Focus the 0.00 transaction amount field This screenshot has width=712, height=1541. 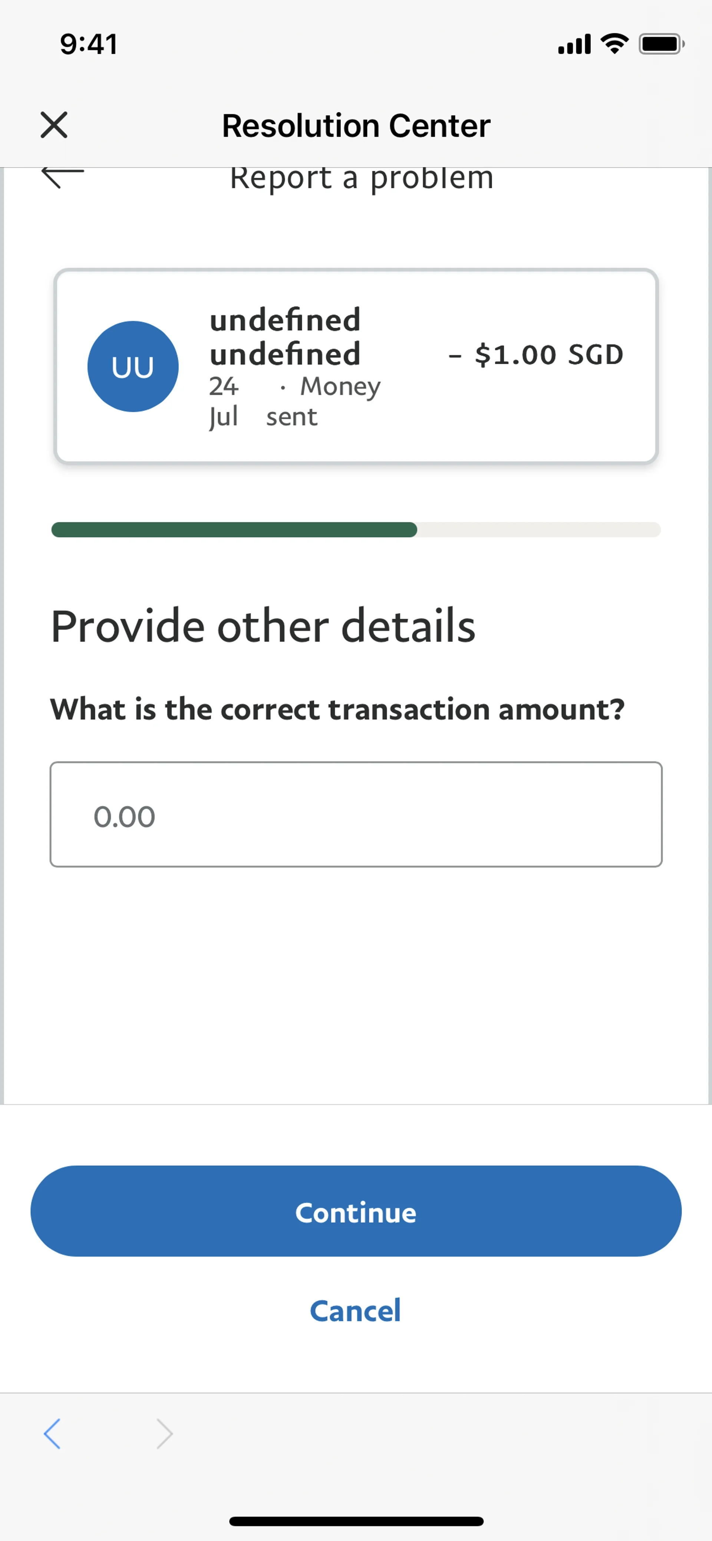coord(356,814)
